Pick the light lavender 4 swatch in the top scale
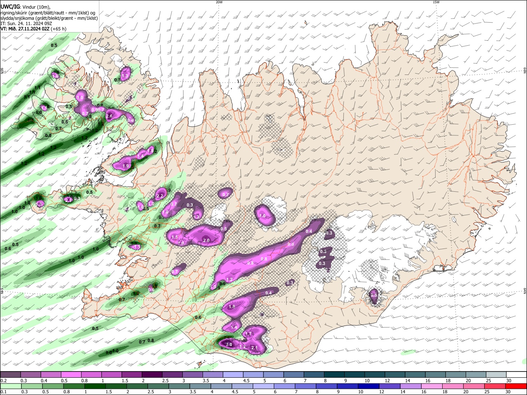 tap(233, 375)
